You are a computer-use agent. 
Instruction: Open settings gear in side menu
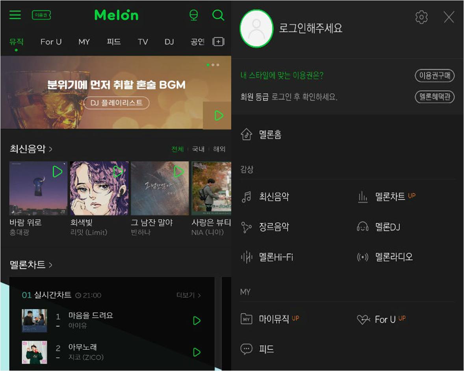pyautogui.click(x=421, y=17)
